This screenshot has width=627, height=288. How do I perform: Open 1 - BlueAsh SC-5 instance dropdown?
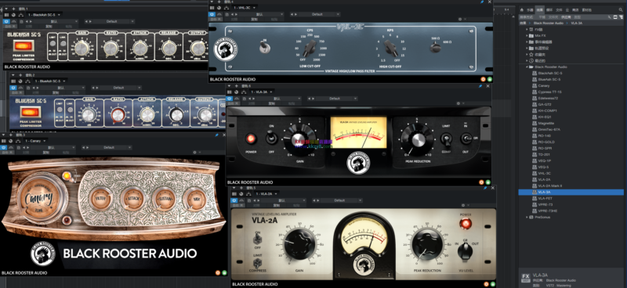point(50,81)
